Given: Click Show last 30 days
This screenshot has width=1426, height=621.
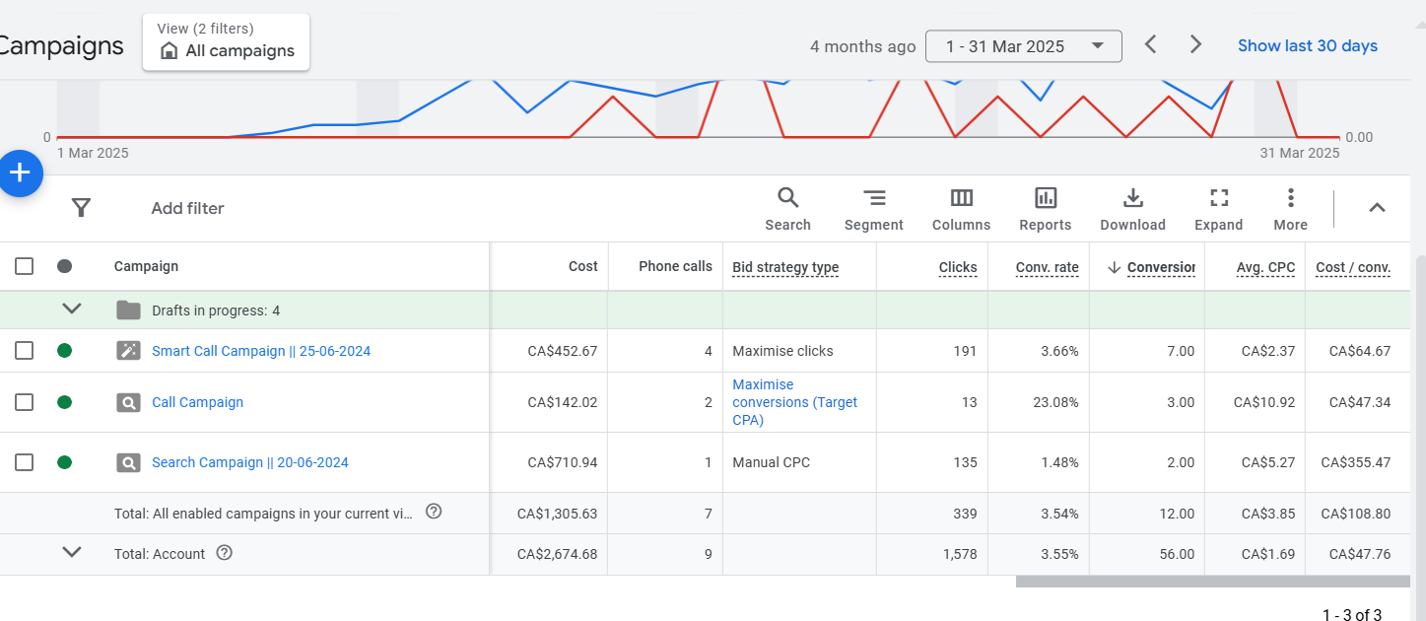Looking at the screenshot, I should coord(1307,46).
